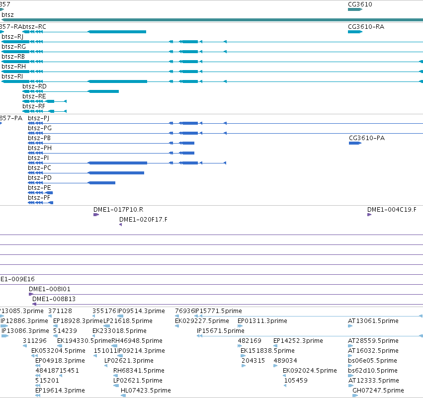Click the teal CG3610 gene arrow glyph
The height and width of the screenshot is (398, 423).
[x=355, y=9]
